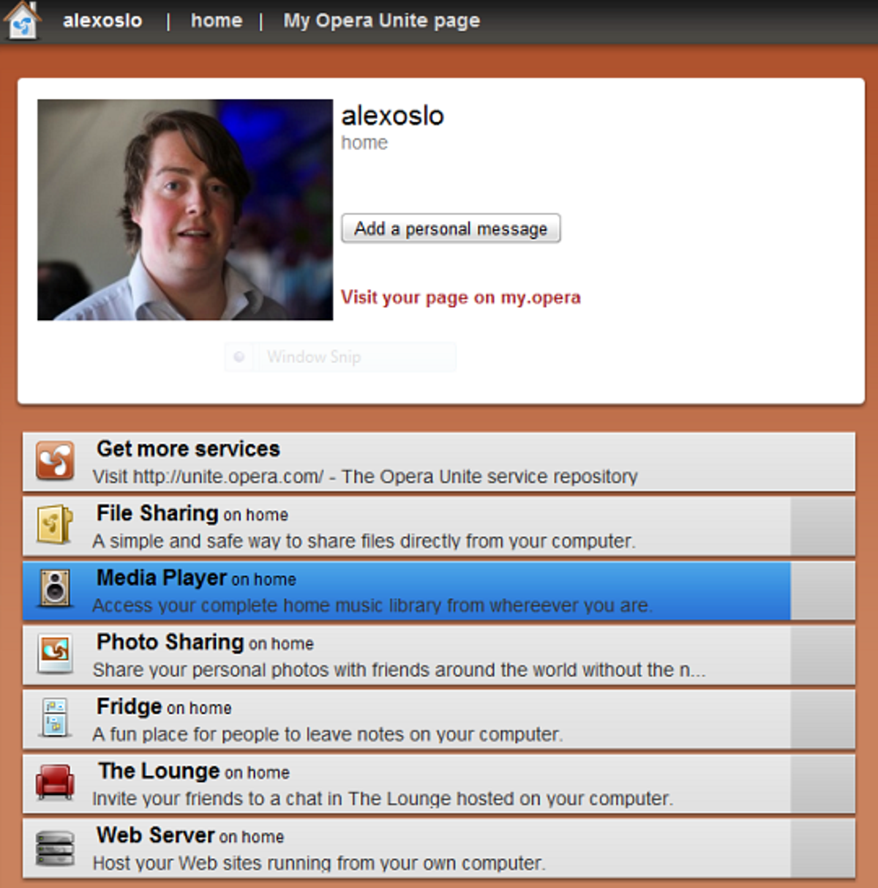Follow the Visit your page on my.opera link

coord(460,297)
